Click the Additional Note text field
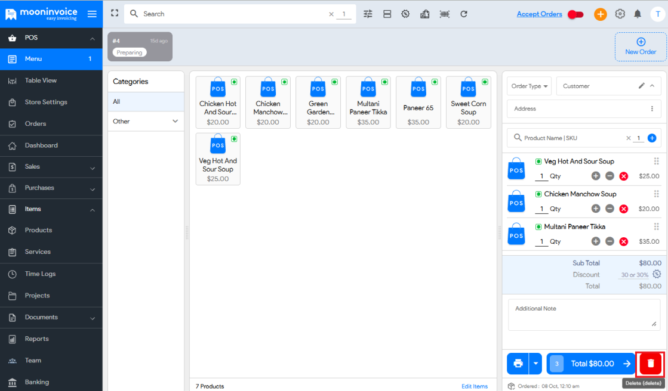 click(x=583, y=315)
